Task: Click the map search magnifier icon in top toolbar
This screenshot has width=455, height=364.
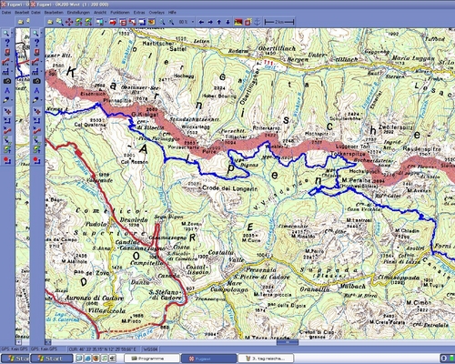Action: (60, 22)
